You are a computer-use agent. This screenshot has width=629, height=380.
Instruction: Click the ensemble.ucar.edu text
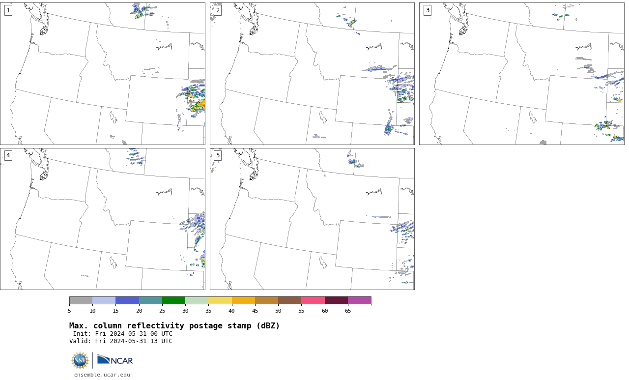[102, 375]
